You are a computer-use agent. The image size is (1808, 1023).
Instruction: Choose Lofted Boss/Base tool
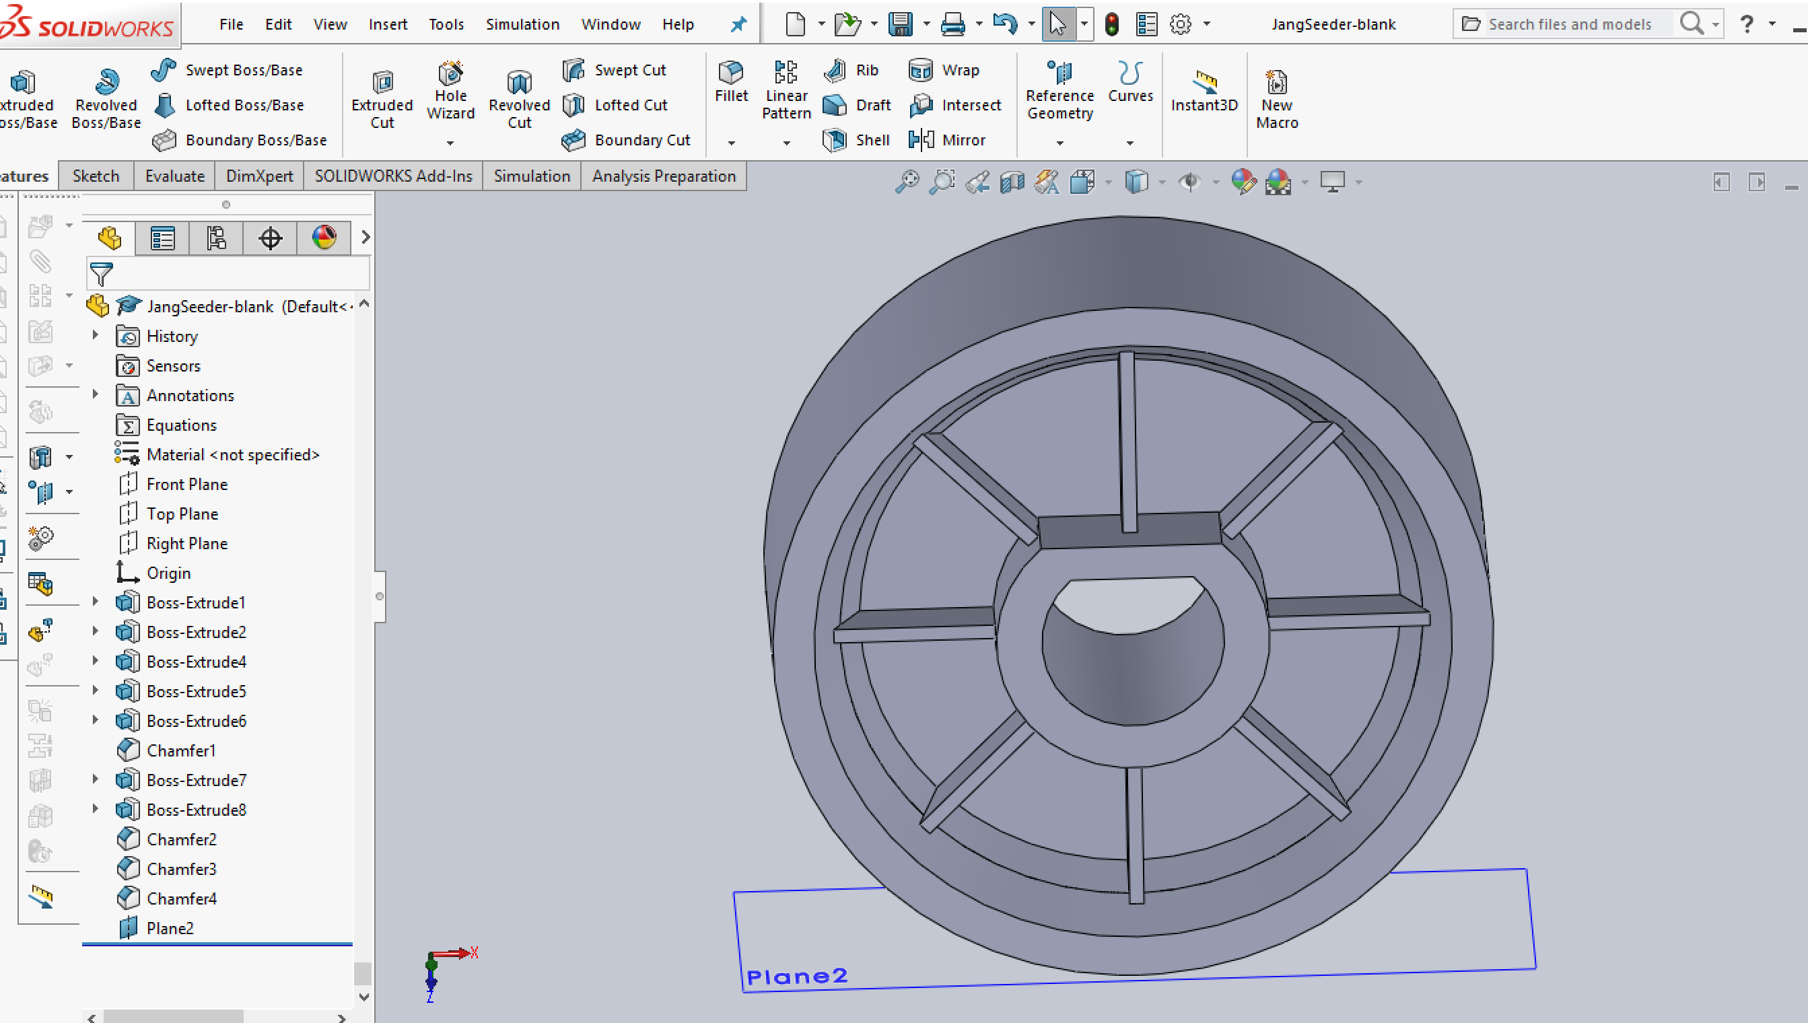[229, 105]
